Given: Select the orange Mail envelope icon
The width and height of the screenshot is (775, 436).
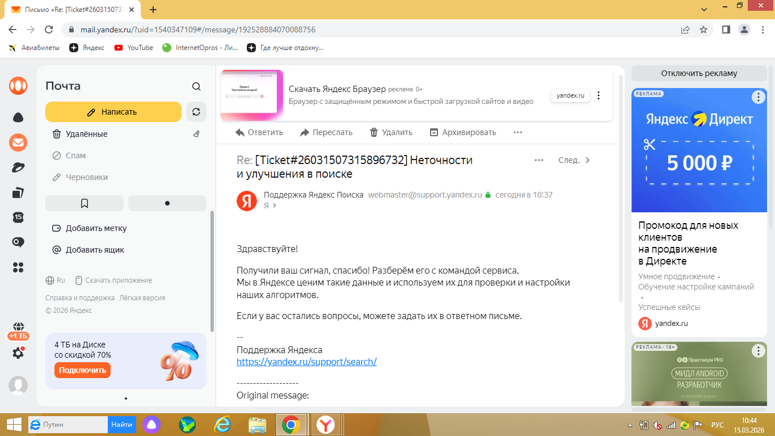Looking at the screenshot, I should (x=18, y=142).
